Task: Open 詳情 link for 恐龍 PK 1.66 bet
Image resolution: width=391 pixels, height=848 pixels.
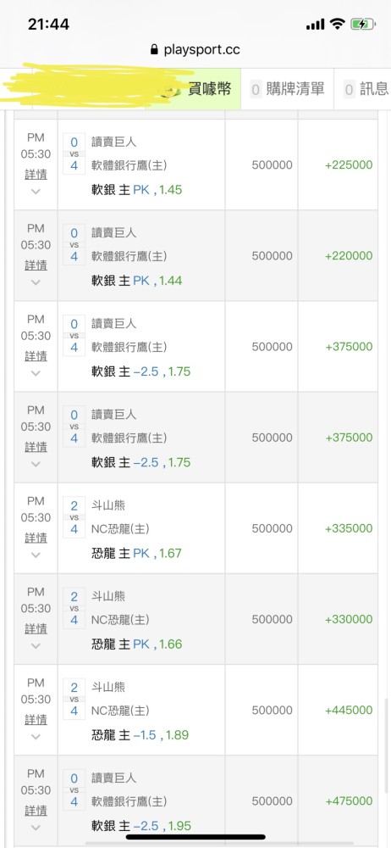Action: 36,629
